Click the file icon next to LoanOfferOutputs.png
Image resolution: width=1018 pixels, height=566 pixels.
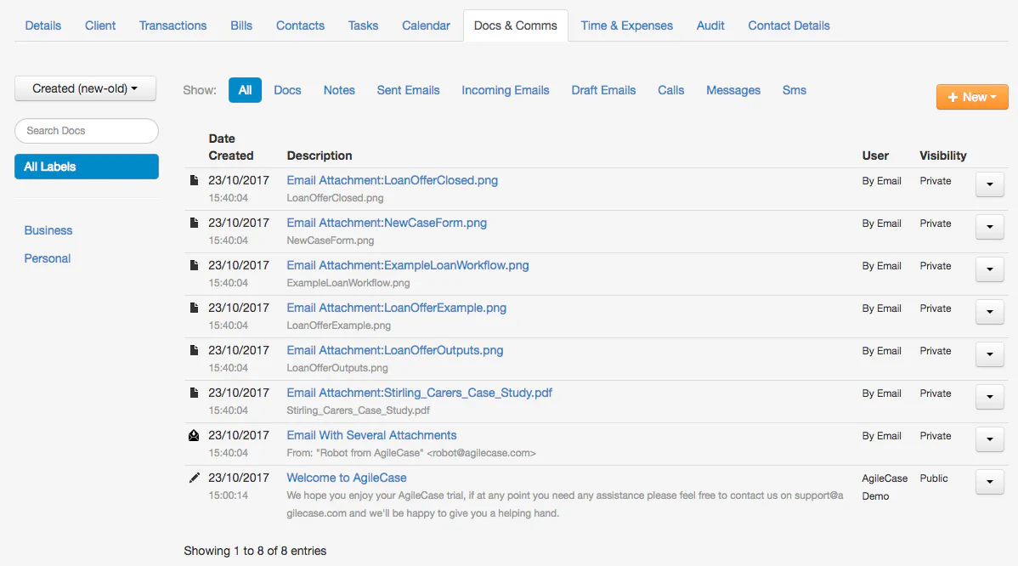click(x=194, y=349)
